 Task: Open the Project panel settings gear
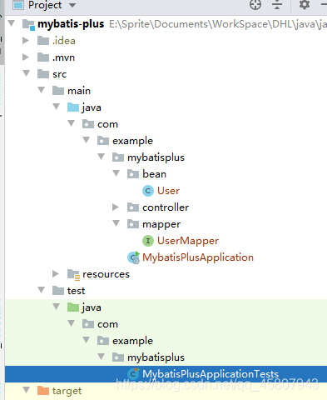coord(304,5)
